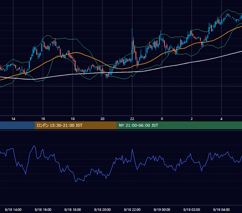
Task: Click the NY 21:00-06:00 JST session bar
Action: coord(179,125)
